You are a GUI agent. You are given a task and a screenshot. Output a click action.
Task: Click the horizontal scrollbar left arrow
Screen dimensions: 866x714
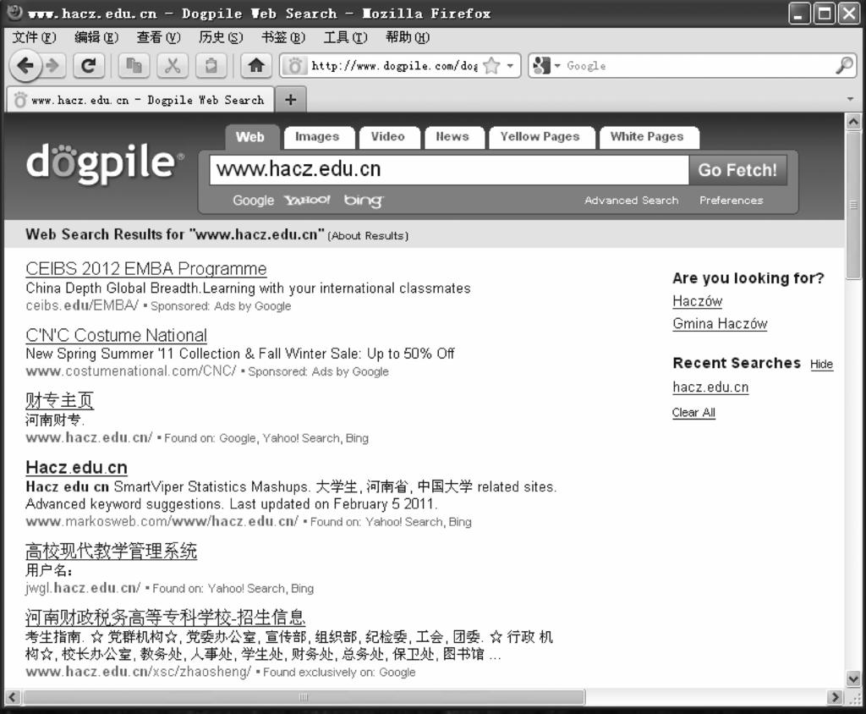click(14, 697)
